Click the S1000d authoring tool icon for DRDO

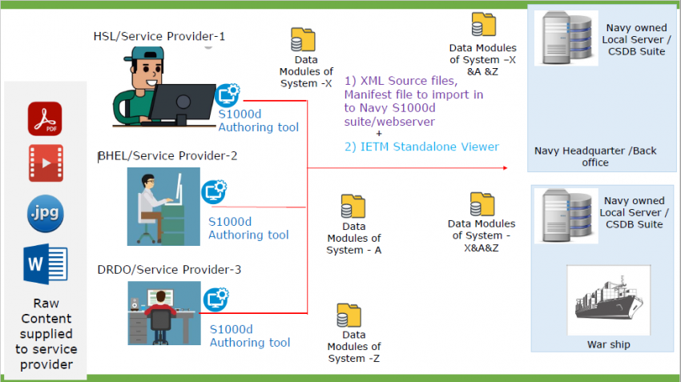216,300
